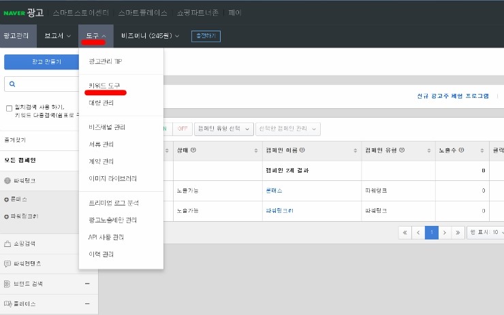The image size is (504, 315).
Task: Sort by 캠페인 이름 column arrows
Action: point(355,150)
